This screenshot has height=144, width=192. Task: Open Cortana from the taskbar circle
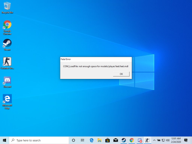[x=73, y=140]
